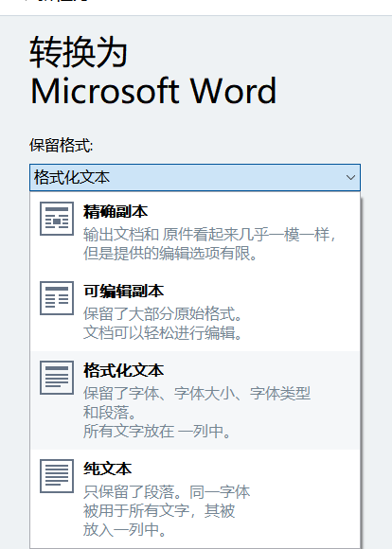Select the 可编辑副本 option title
This screenshot has width=392, height=549.
pos(123,292)
